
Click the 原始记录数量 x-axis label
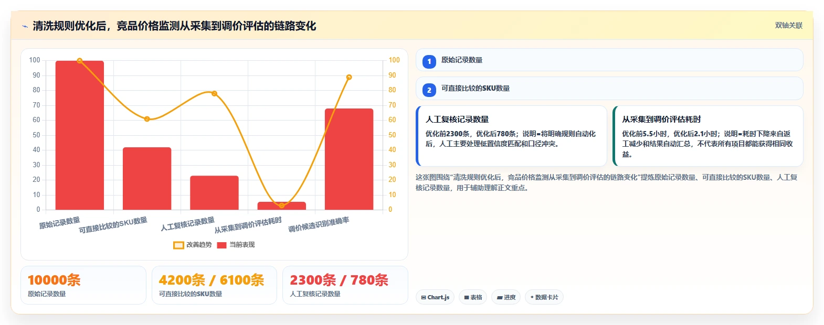click(x=60, y=223)
